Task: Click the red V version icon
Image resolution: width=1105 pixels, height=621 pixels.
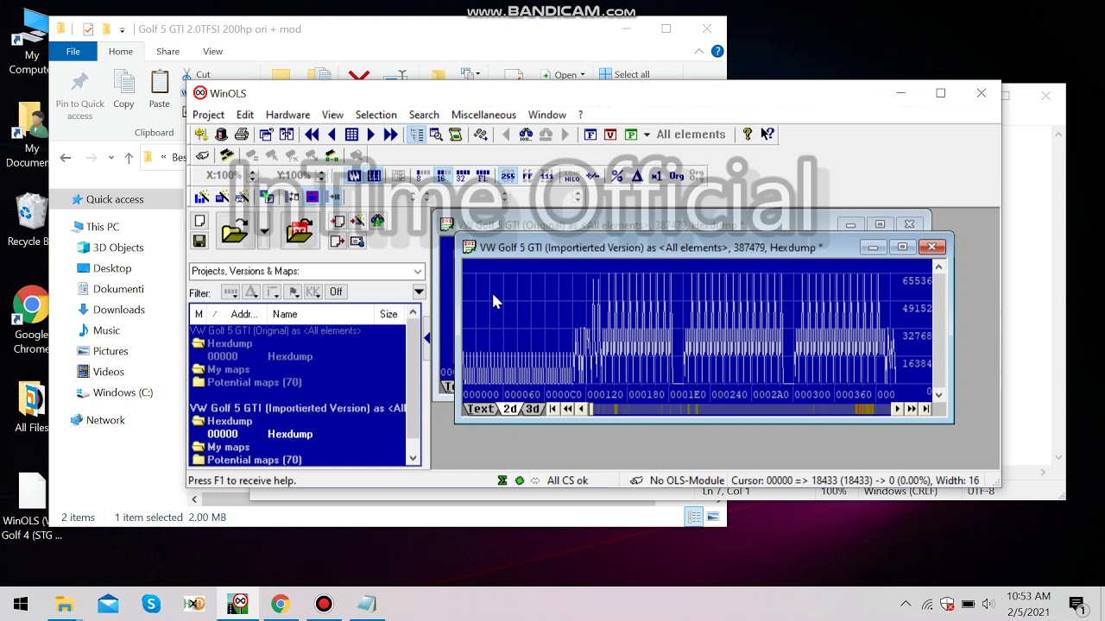Action: pos(610,135)
